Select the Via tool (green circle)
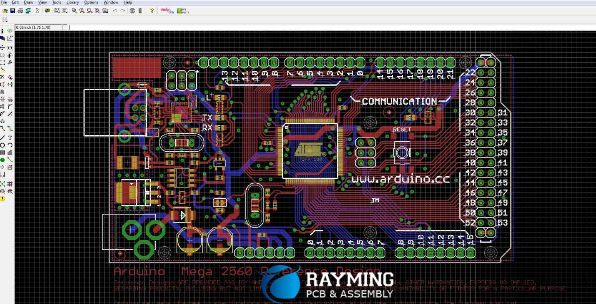 (2, 160)
